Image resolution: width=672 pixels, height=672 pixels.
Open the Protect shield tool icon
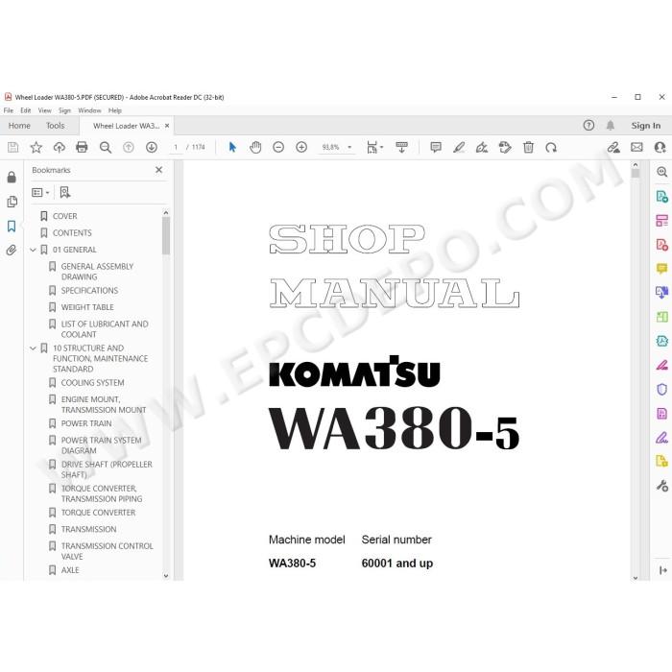(x=661, y=389)
